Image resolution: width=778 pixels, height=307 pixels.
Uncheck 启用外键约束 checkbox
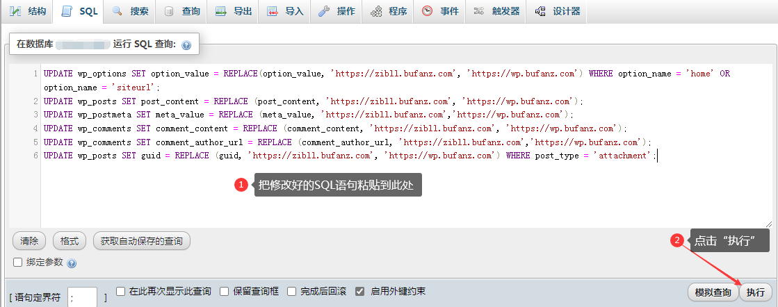(360, 292)
